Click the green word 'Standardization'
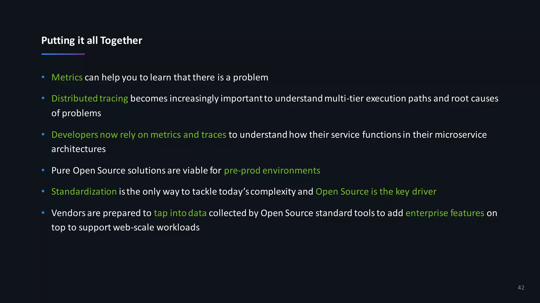The width and height of the screenshot is (540, 303). click(x=84, y=191)
